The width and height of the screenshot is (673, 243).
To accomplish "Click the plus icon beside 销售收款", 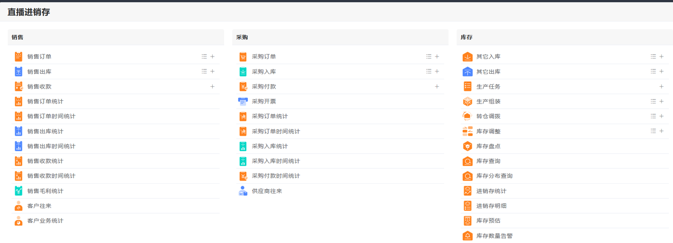I will tap(213, 87).
